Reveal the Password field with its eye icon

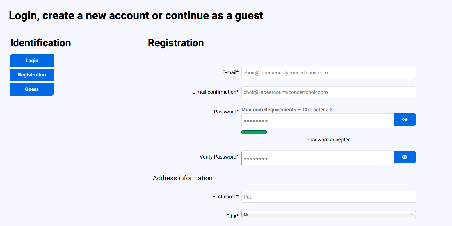pos(405,120)
